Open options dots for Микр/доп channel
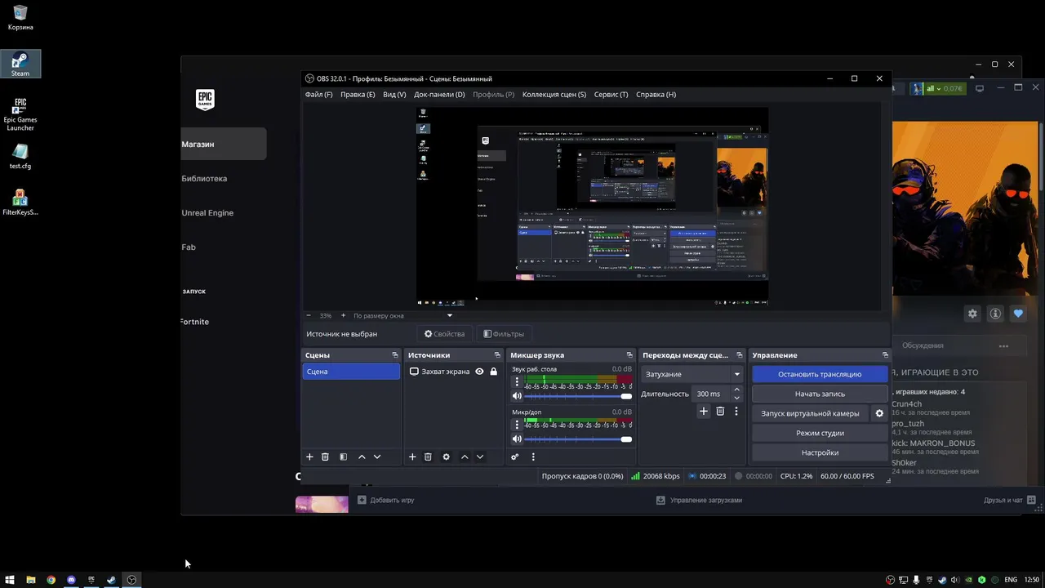1045x588 pixels. 517,425
